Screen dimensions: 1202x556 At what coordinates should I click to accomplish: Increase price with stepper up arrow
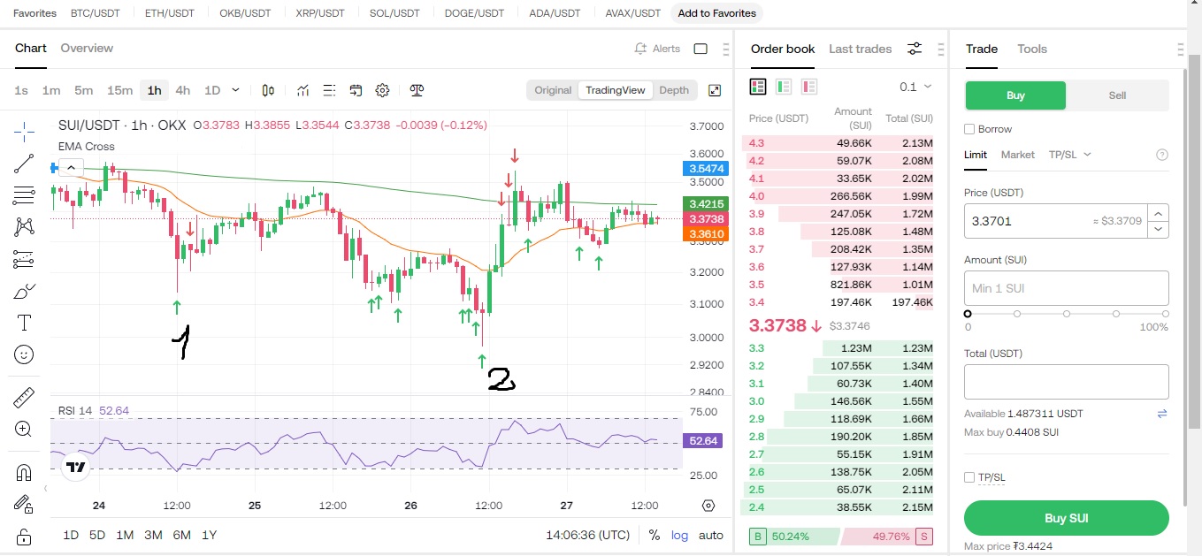pyautogui.click(x=1158, y=213)
